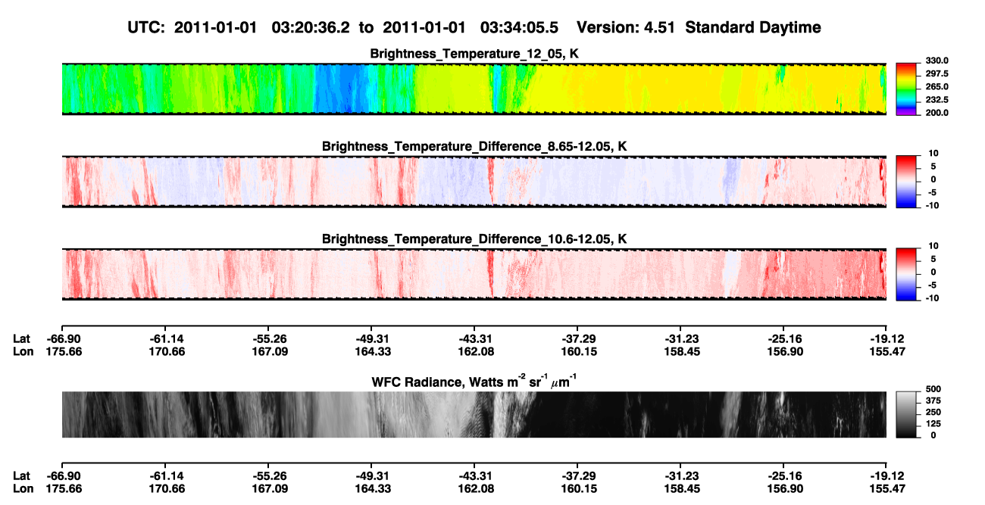The image size is (985, 505).
Task: Click longitude '156.90' under the WFC Radiance panel
Action: (x=783, y=488)
